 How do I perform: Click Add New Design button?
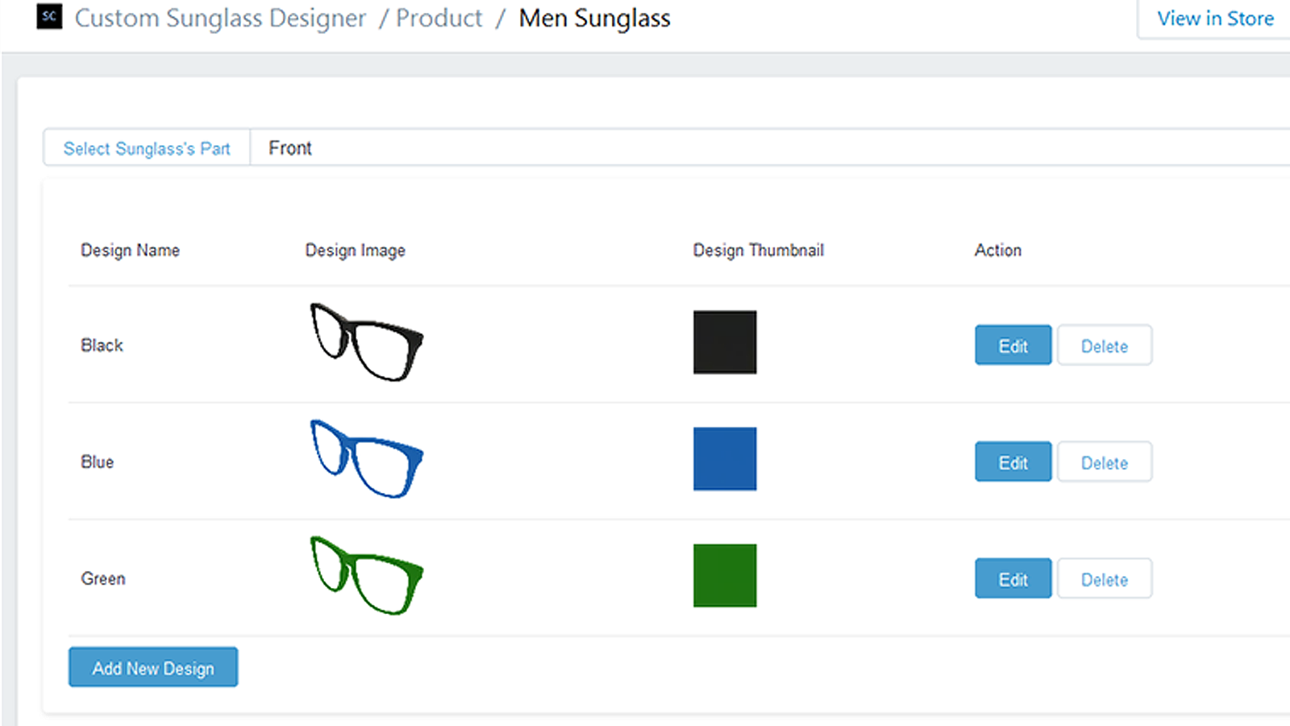pos(152,667)
